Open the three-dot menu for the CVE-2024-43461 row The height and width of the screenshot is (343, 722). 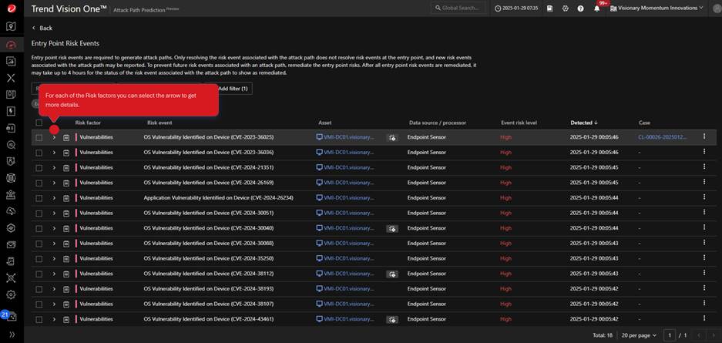tap(704, 318)
